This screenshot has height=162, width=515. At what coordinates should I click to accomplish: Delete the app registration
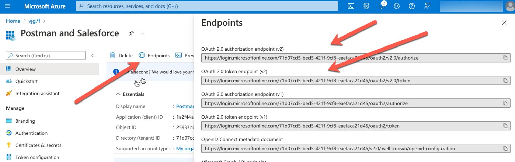coord(121,55)
